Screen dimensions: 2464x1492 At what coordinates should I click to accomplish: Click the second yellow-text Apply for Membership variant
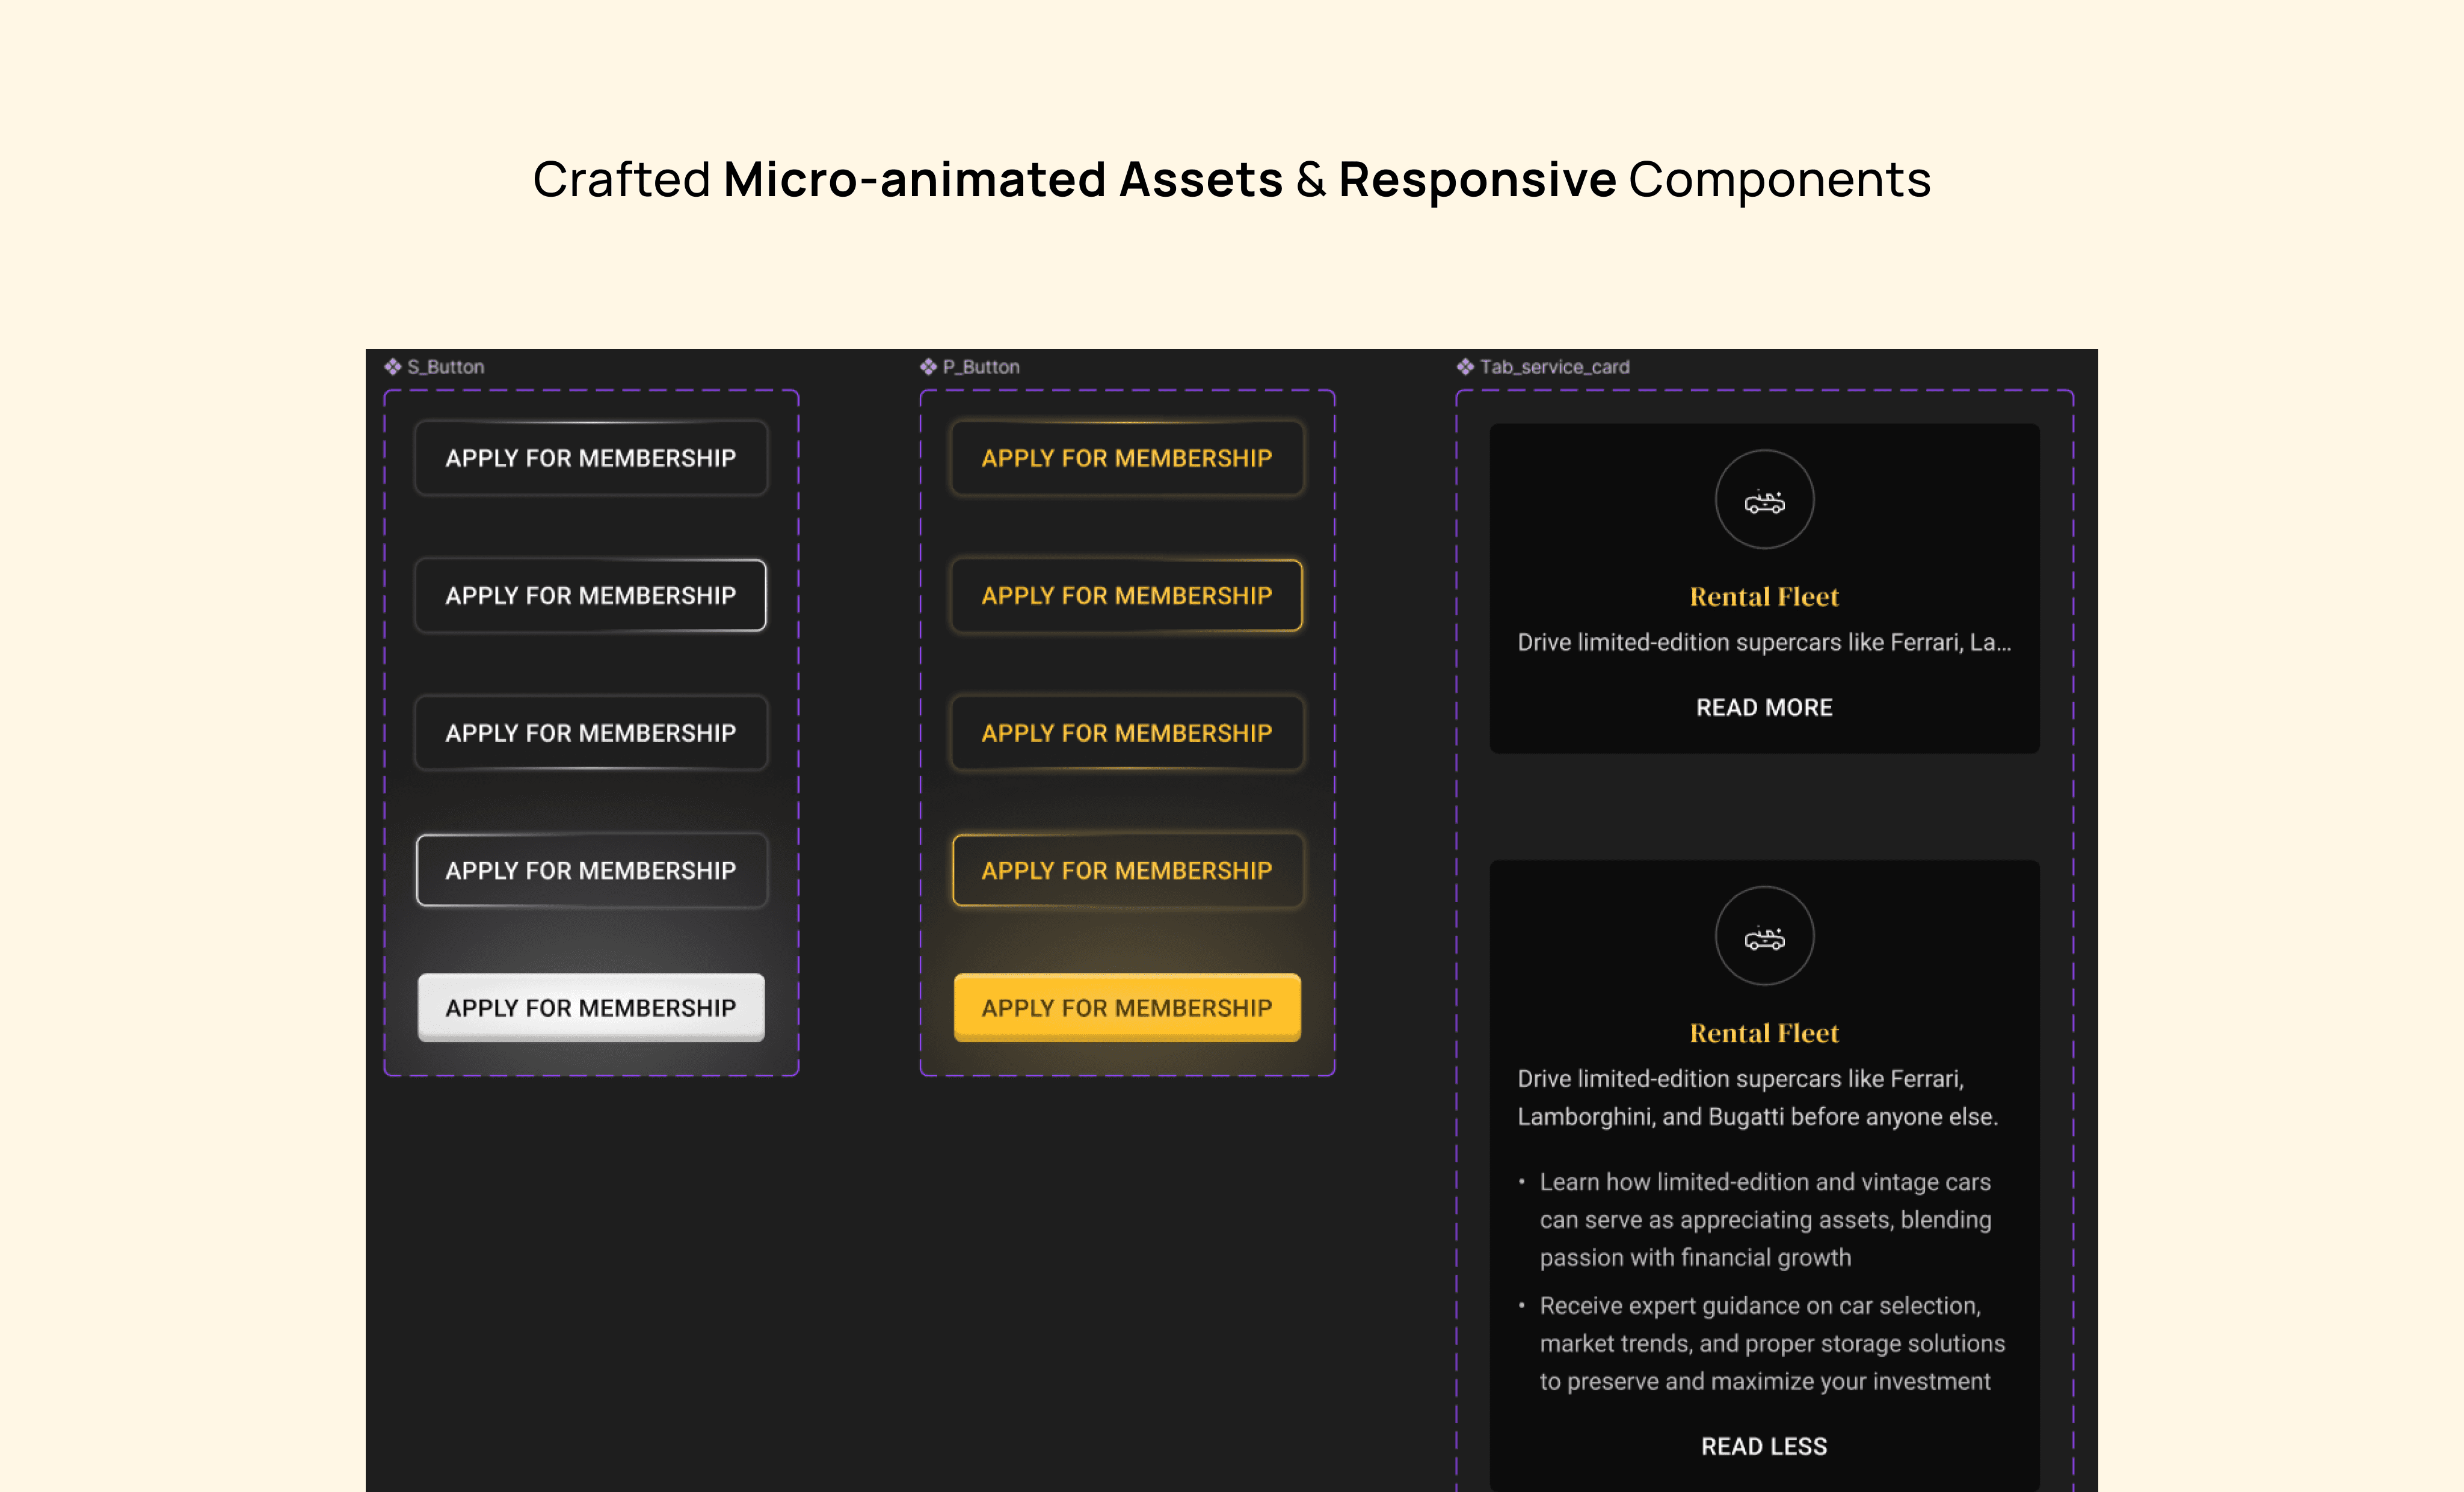click(1127, 596)
